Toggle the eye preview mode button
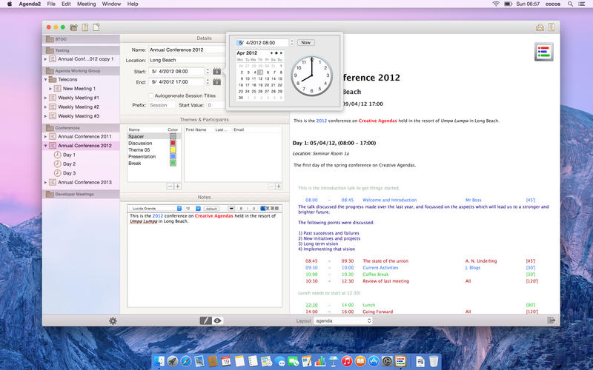593x370 pixels. [x=217, y=320]
